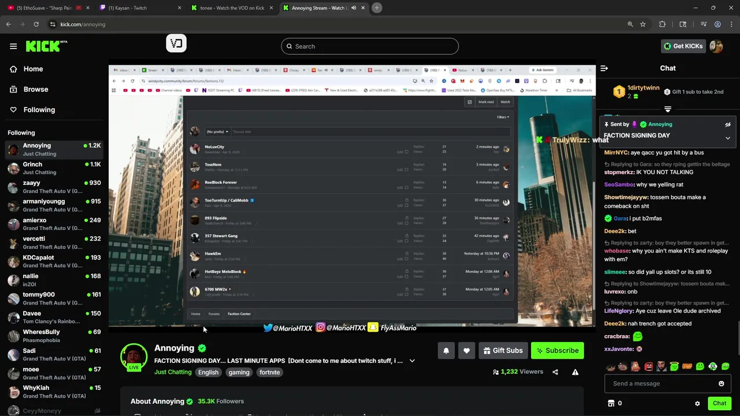Open WheresBully channel in the sidebar
The image size is (740, 416).
[x=54, y=336]
